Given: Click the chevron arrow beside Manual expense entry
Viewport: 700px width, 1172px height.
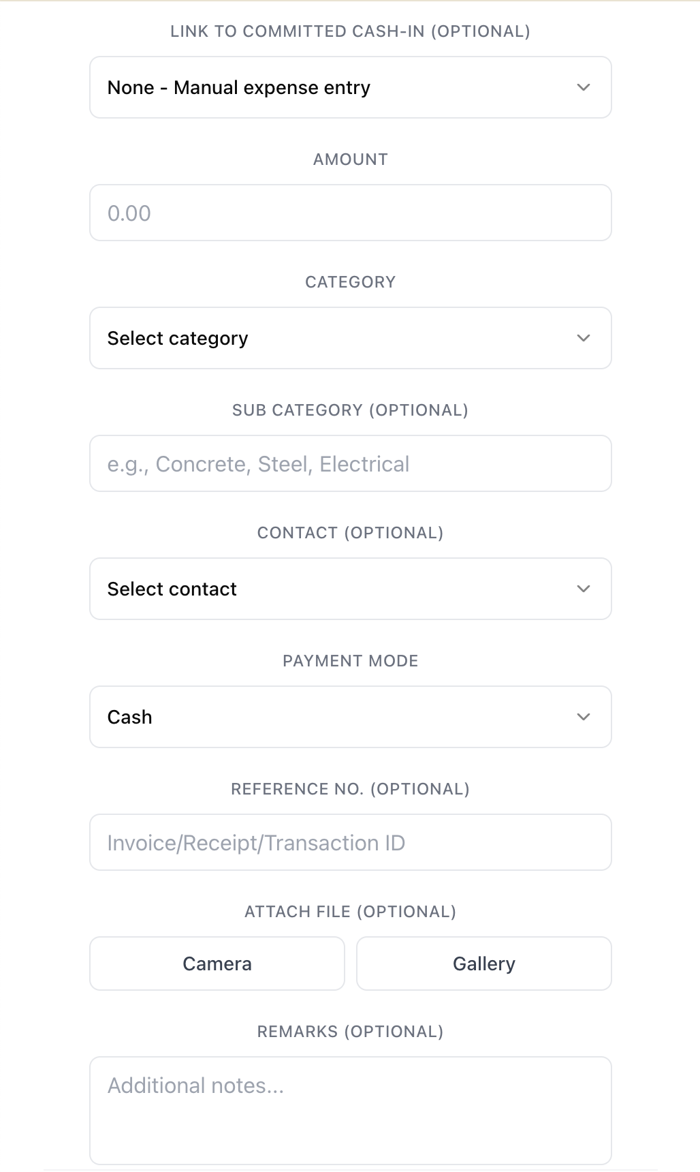Looking at the screenshot, I should tap(583, 87).
